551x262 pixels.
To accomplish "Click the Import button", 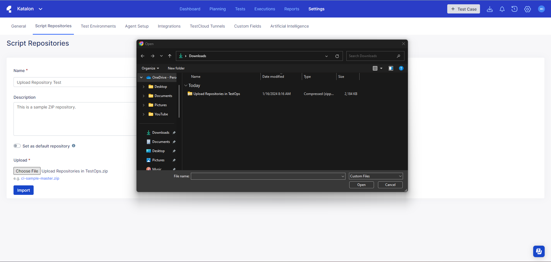I will (24, 190).
